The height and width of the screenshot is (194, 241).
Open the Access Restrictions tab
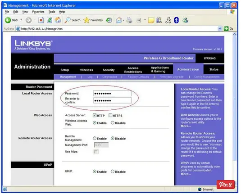click(x=133, y=70)
